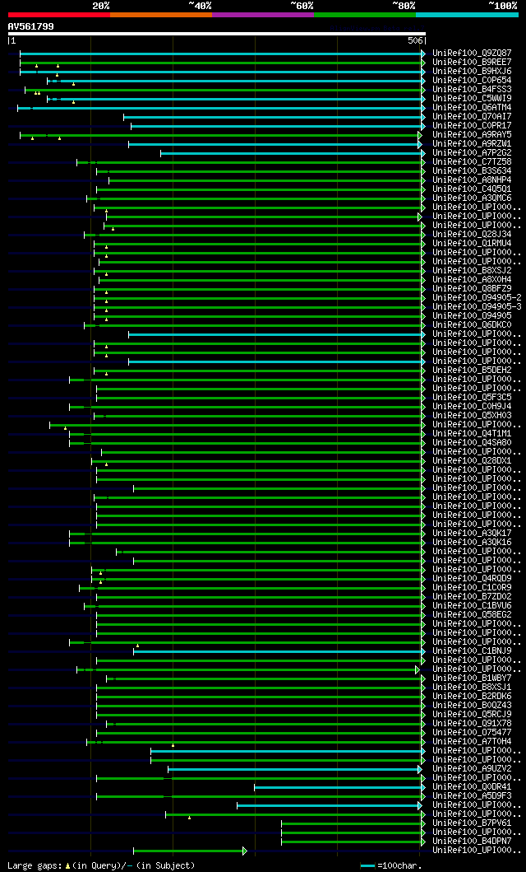The width and height of the screenshot is (526, 872).
Task: Select the UniRef100_O75477 label
Action: (x=473, y=733)
